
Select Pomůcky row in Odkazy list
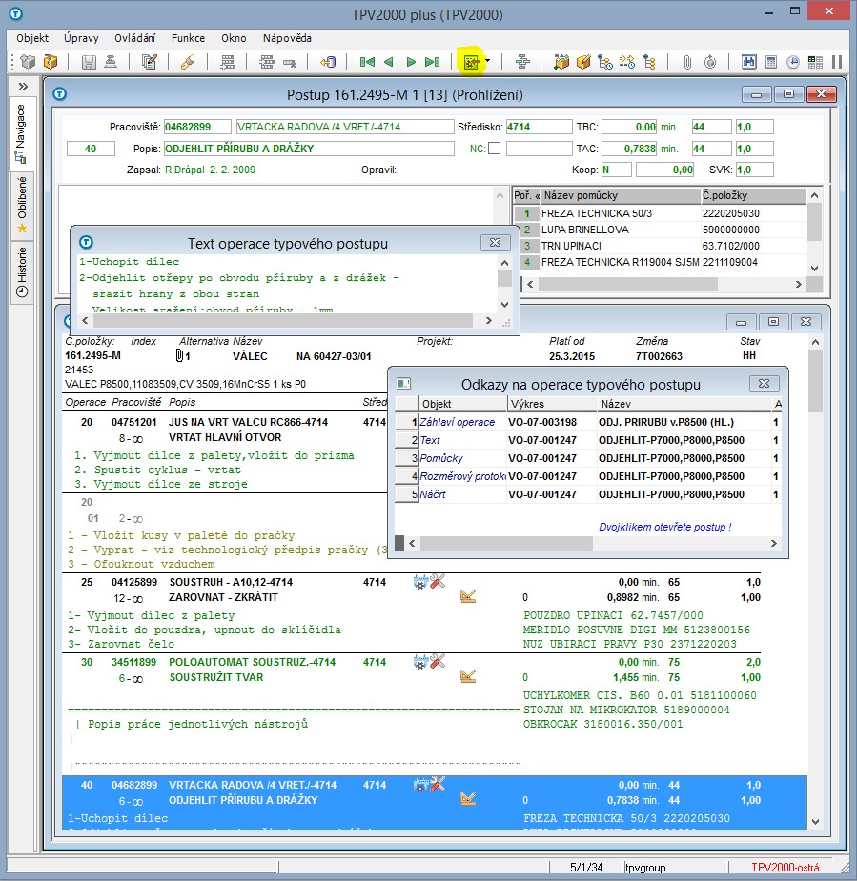tap(588, 458)
